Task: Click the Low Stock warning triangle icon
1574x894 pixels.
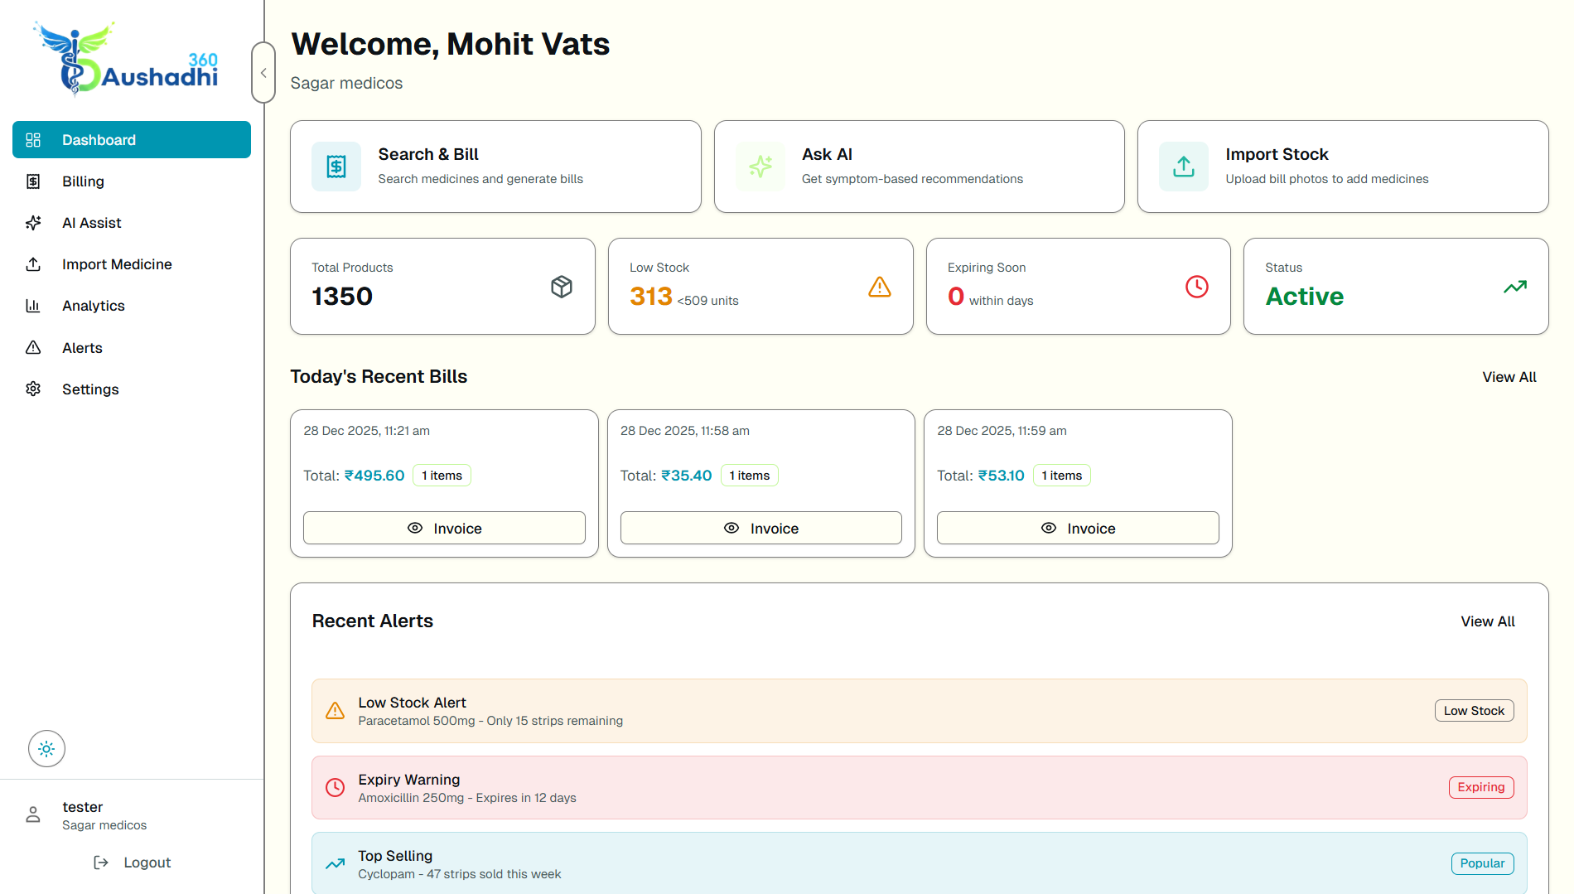Action: tap(880, 287)
